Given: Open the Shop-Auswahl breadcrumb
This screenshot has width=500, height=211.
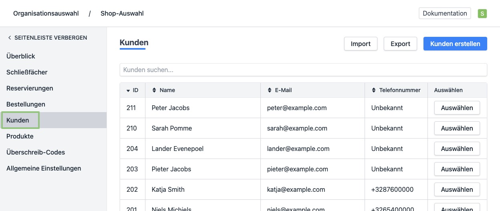Looking at the screenshot, I should coord(122,14).
